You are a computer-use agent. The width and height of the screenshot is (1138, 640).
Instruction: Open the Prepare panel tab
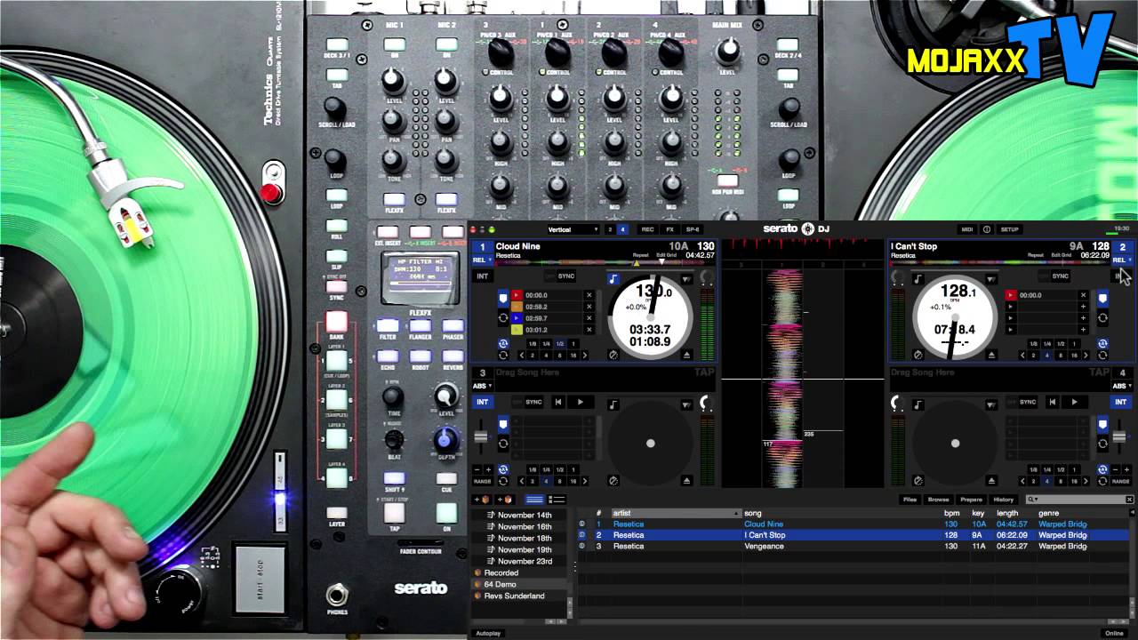(x=971, y=500)
